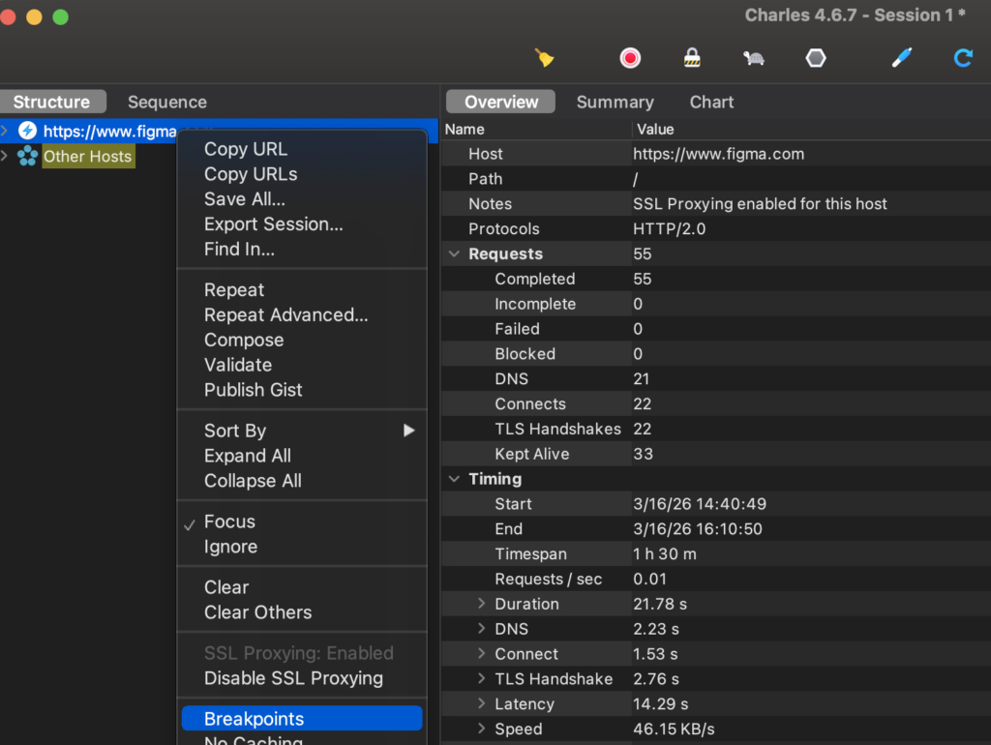
Task: Toggle the checked Focus menu option
Action: coord(229,521)
